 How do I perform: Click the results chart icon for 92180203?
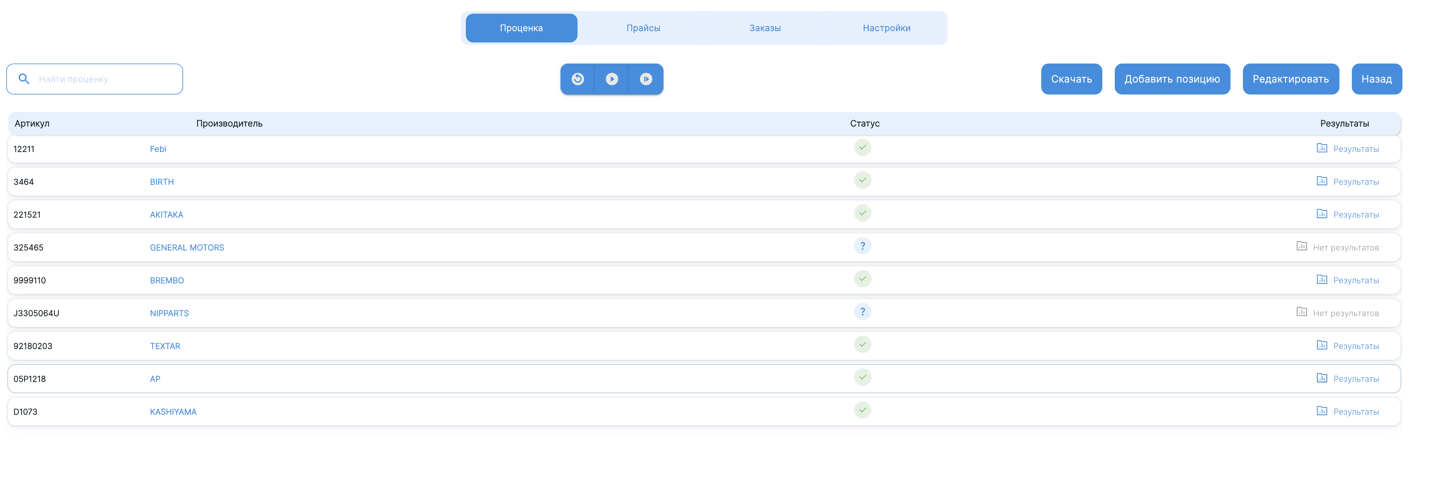[1321, 345]
